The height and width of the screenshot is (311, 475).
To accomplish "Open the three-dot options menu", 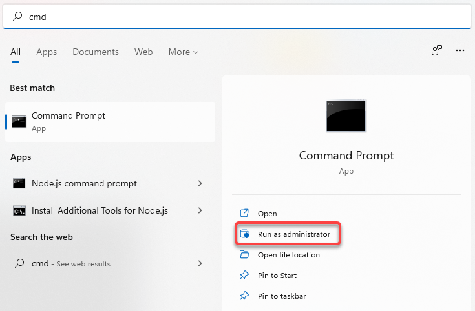I will point(460,50).
